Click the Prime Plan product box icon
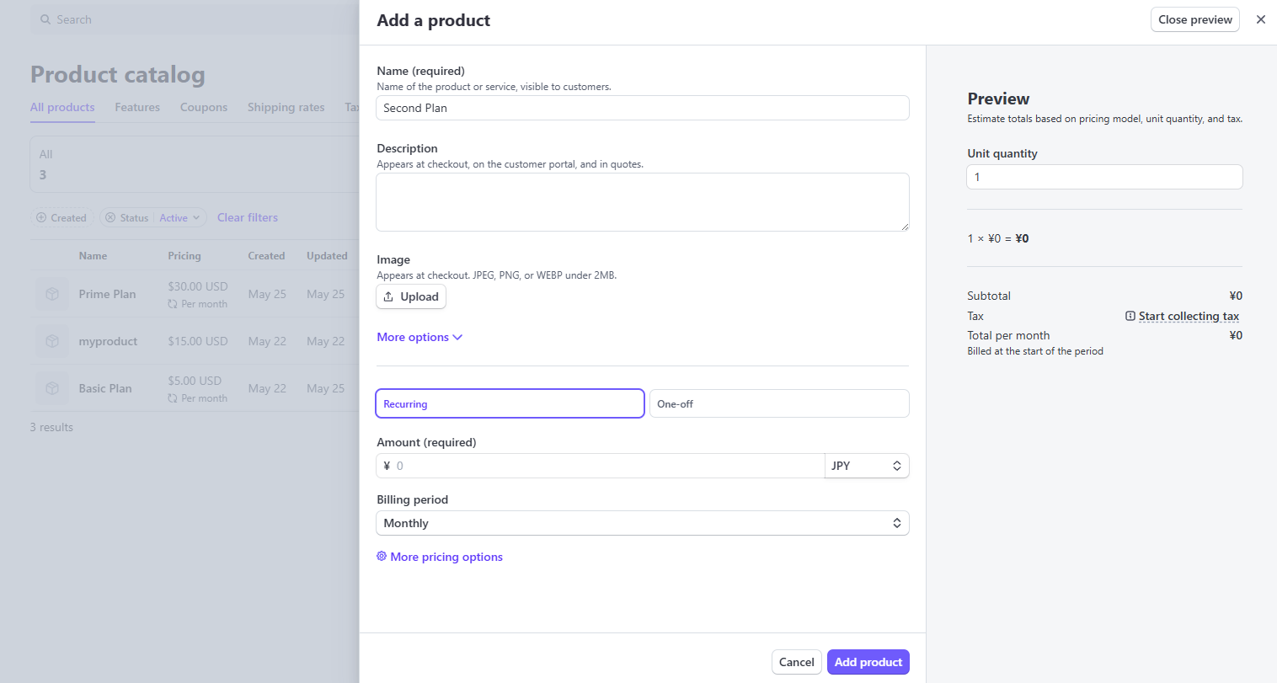Viewport: 1277px width, 683px height. [52, 294]
